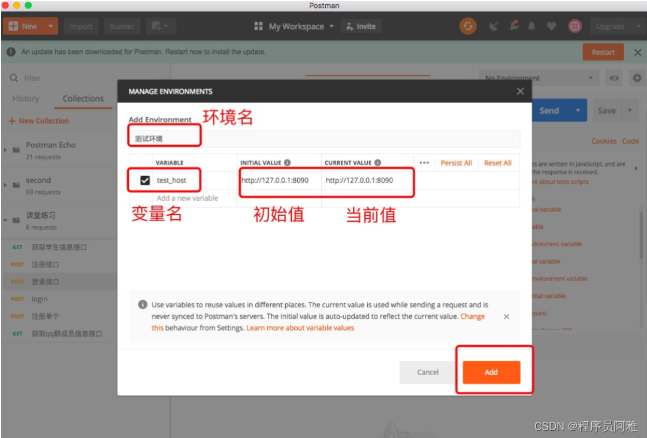The image size is (647, 438).
Task: Open the Save dropdown arrow
Action: [x=630, y=111]
